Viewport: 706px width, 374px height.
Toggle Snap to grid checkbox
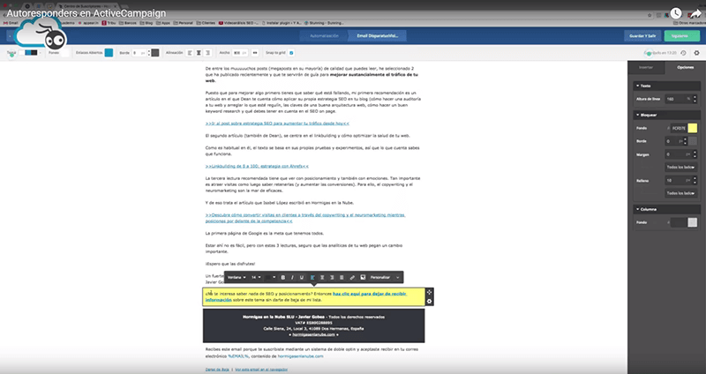point(291,53)
